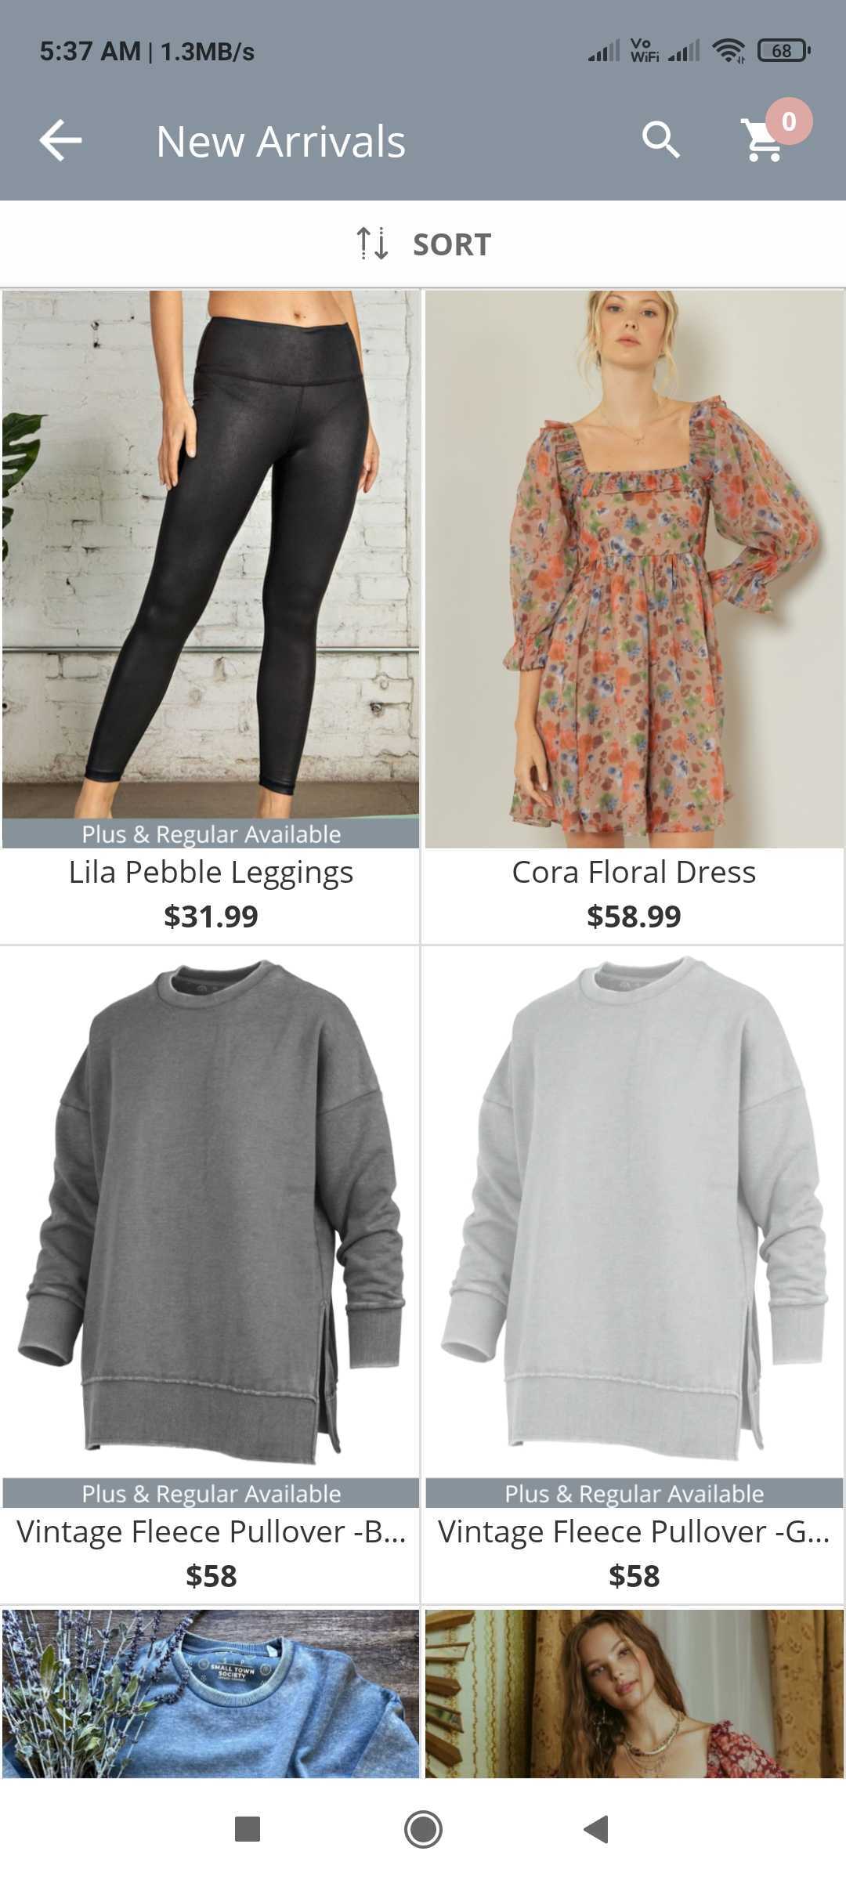The image size is (846, 1880).
Task: Tap the Android back triangle button
Action: 596,1830
